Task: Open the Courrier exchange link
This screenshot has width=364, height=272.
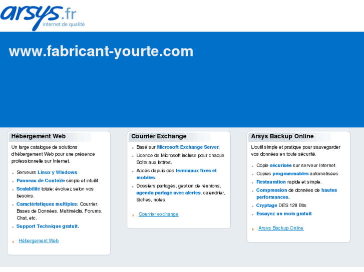Action: coord(159,214)
